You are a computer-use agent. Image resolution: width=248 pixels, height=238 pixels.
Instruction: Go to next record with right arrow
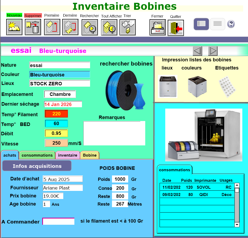[213, 51]
